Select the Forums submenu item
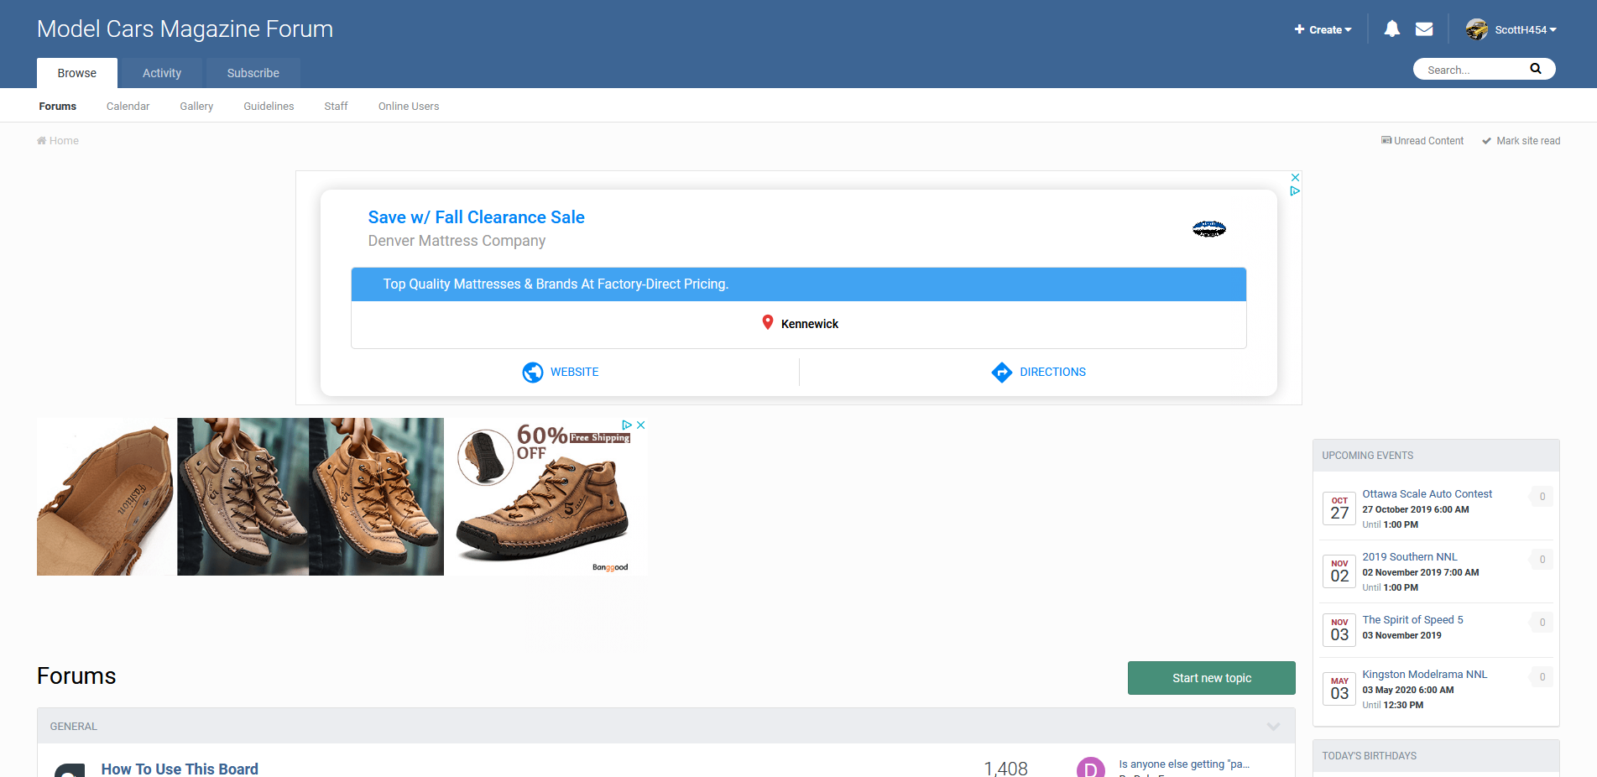This screenshot has width=1597, height=777. click(x=58, y=107)
